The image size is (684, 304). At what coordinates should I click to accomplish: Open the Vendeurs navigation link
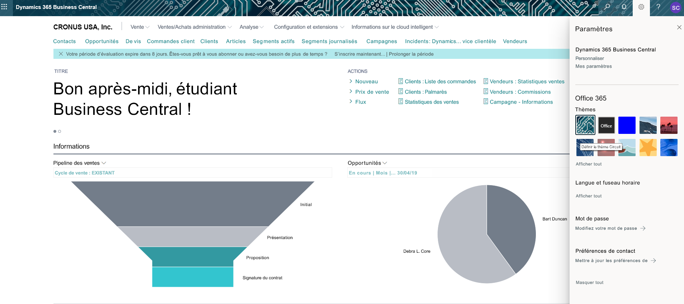515,41
